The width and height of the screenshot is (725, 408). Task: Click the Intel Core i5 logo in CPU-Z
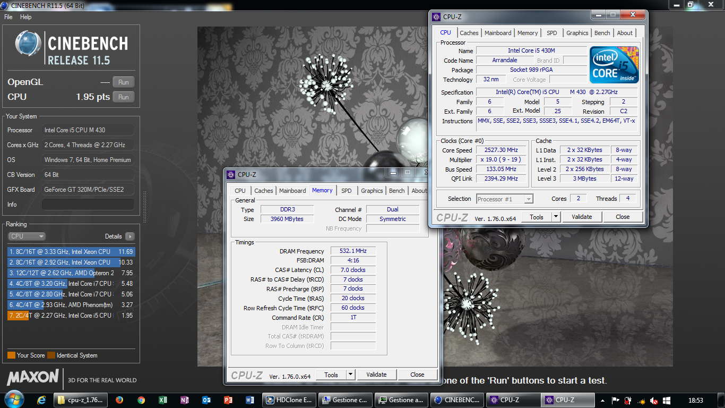point(614,64)
